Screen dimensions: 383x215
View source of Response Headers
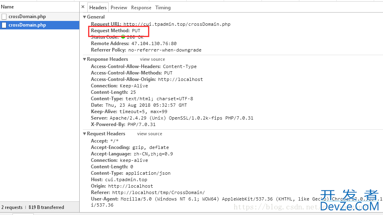click(x=152, y=59)
